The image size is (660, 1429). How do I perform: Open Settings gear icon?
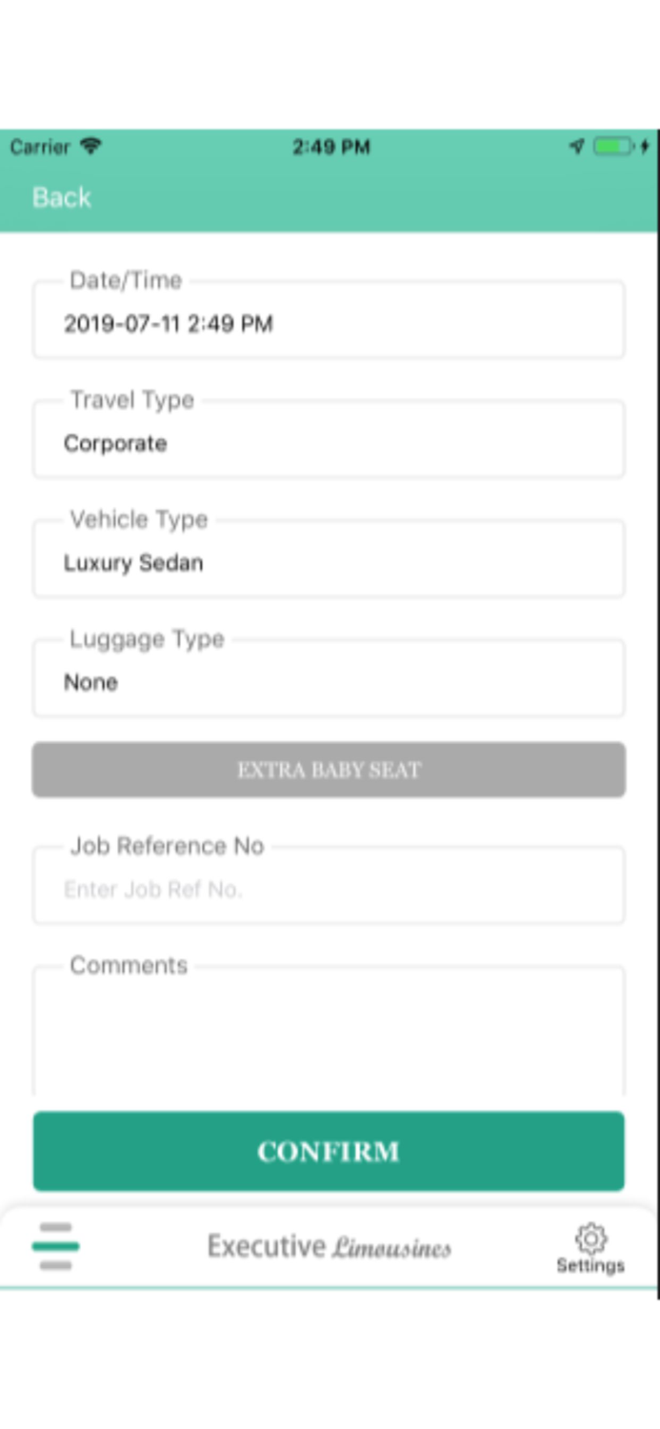pyautogui.click(x=590, y=1238)
